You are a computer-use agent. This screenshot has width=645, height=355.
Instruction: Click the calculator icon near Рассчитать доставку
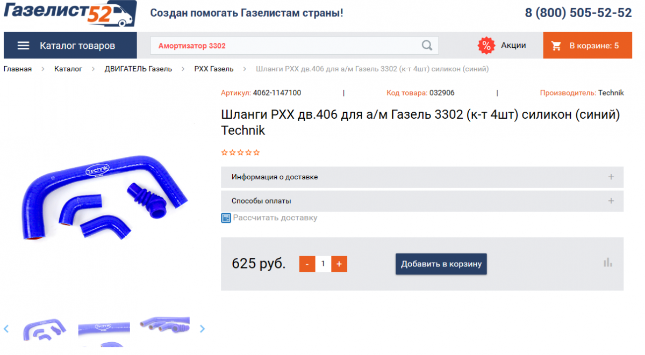click(x=226, y=218)
